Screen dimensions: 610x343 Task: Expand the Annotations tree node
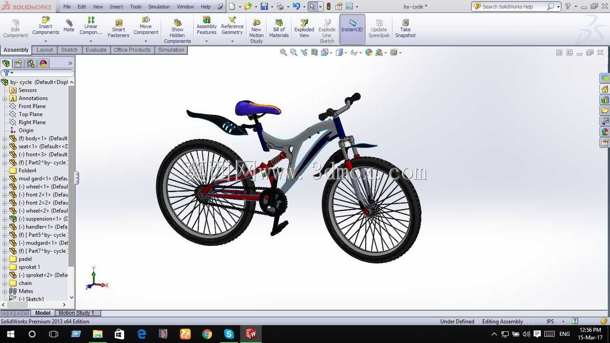tap(5, 98)
